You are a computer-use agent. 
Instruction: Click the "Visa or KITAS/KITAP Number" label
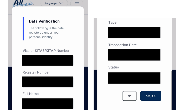tap(46, 51)
